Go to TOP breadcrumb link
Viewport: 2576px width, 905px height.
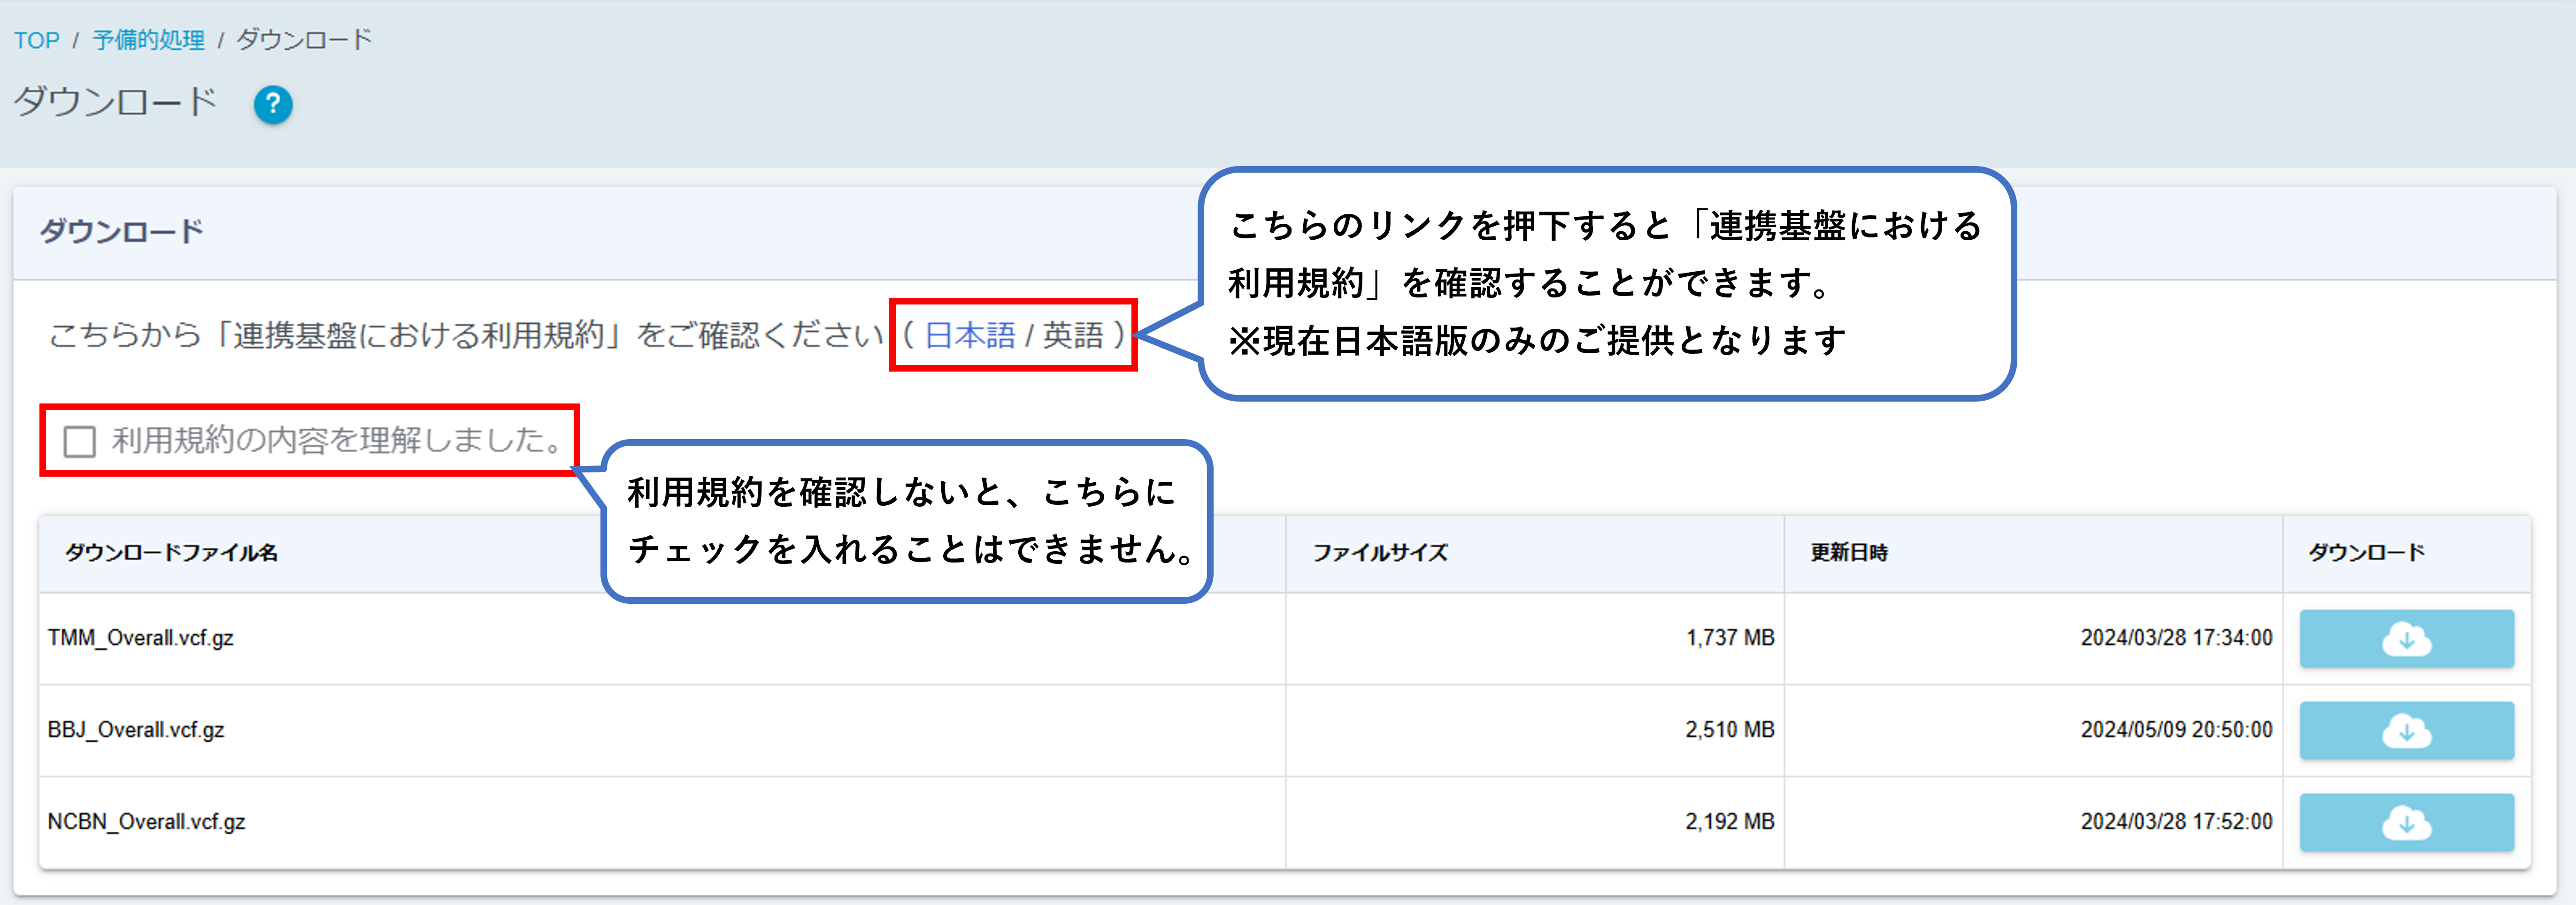(36, 40)
